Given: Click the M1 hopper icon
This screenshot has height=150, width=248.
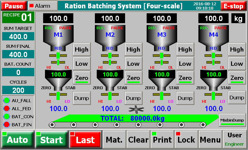Looking at the screenshot, I should click(x=58, y=35).
